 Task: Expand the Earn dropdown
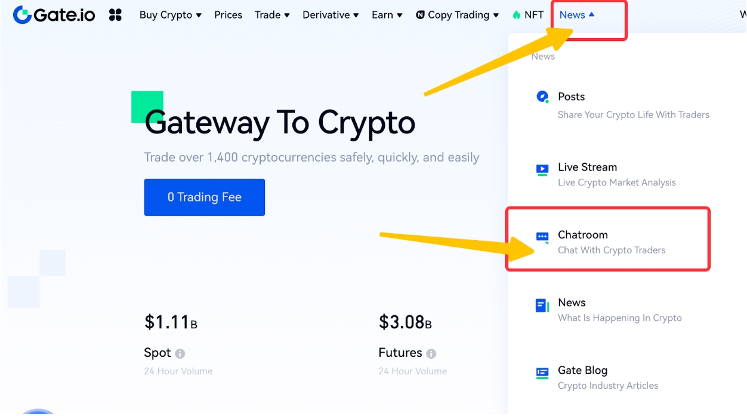(387, 15)
